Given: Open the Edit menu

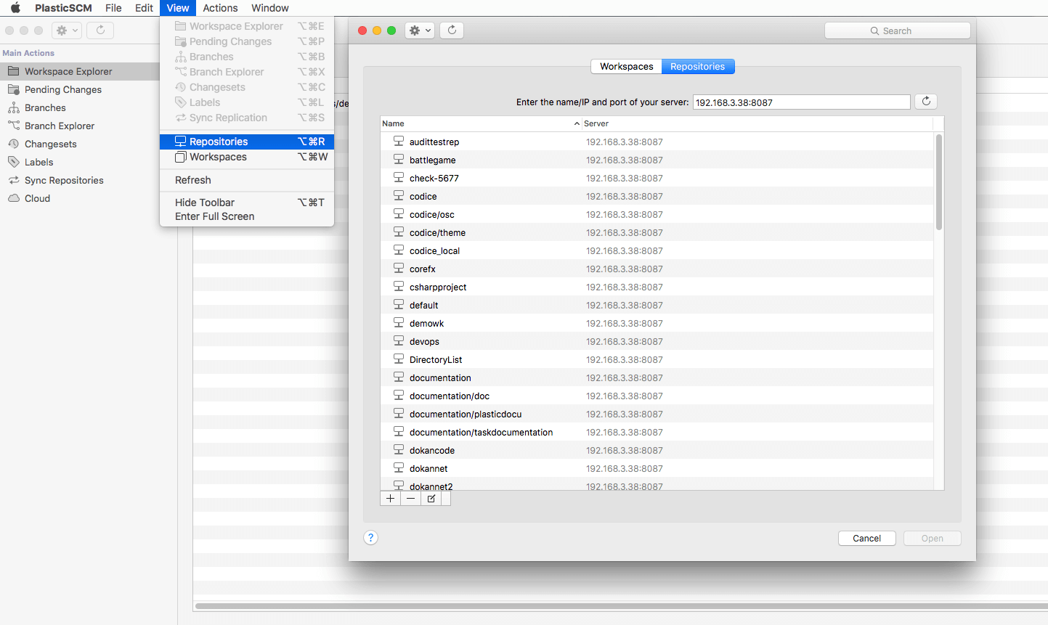Looking at the screenshot, I should (x=144, y=8).
